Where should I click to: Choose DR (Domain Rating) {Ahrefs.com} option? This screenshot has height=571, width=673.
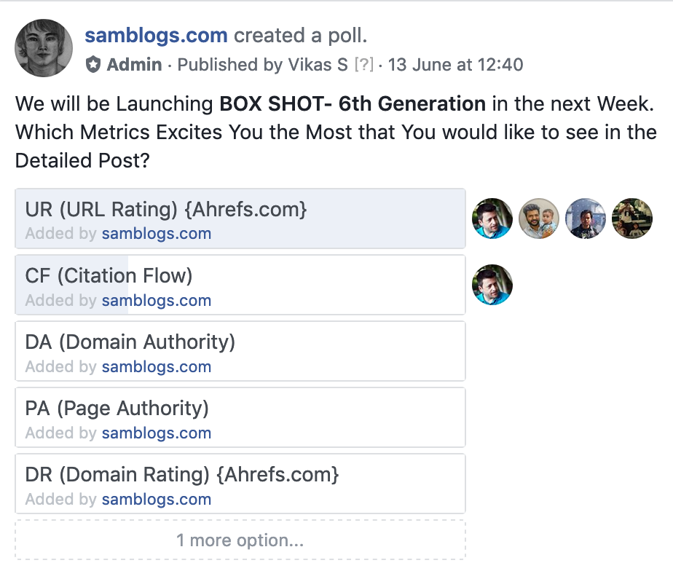click(x=240, y=476)
